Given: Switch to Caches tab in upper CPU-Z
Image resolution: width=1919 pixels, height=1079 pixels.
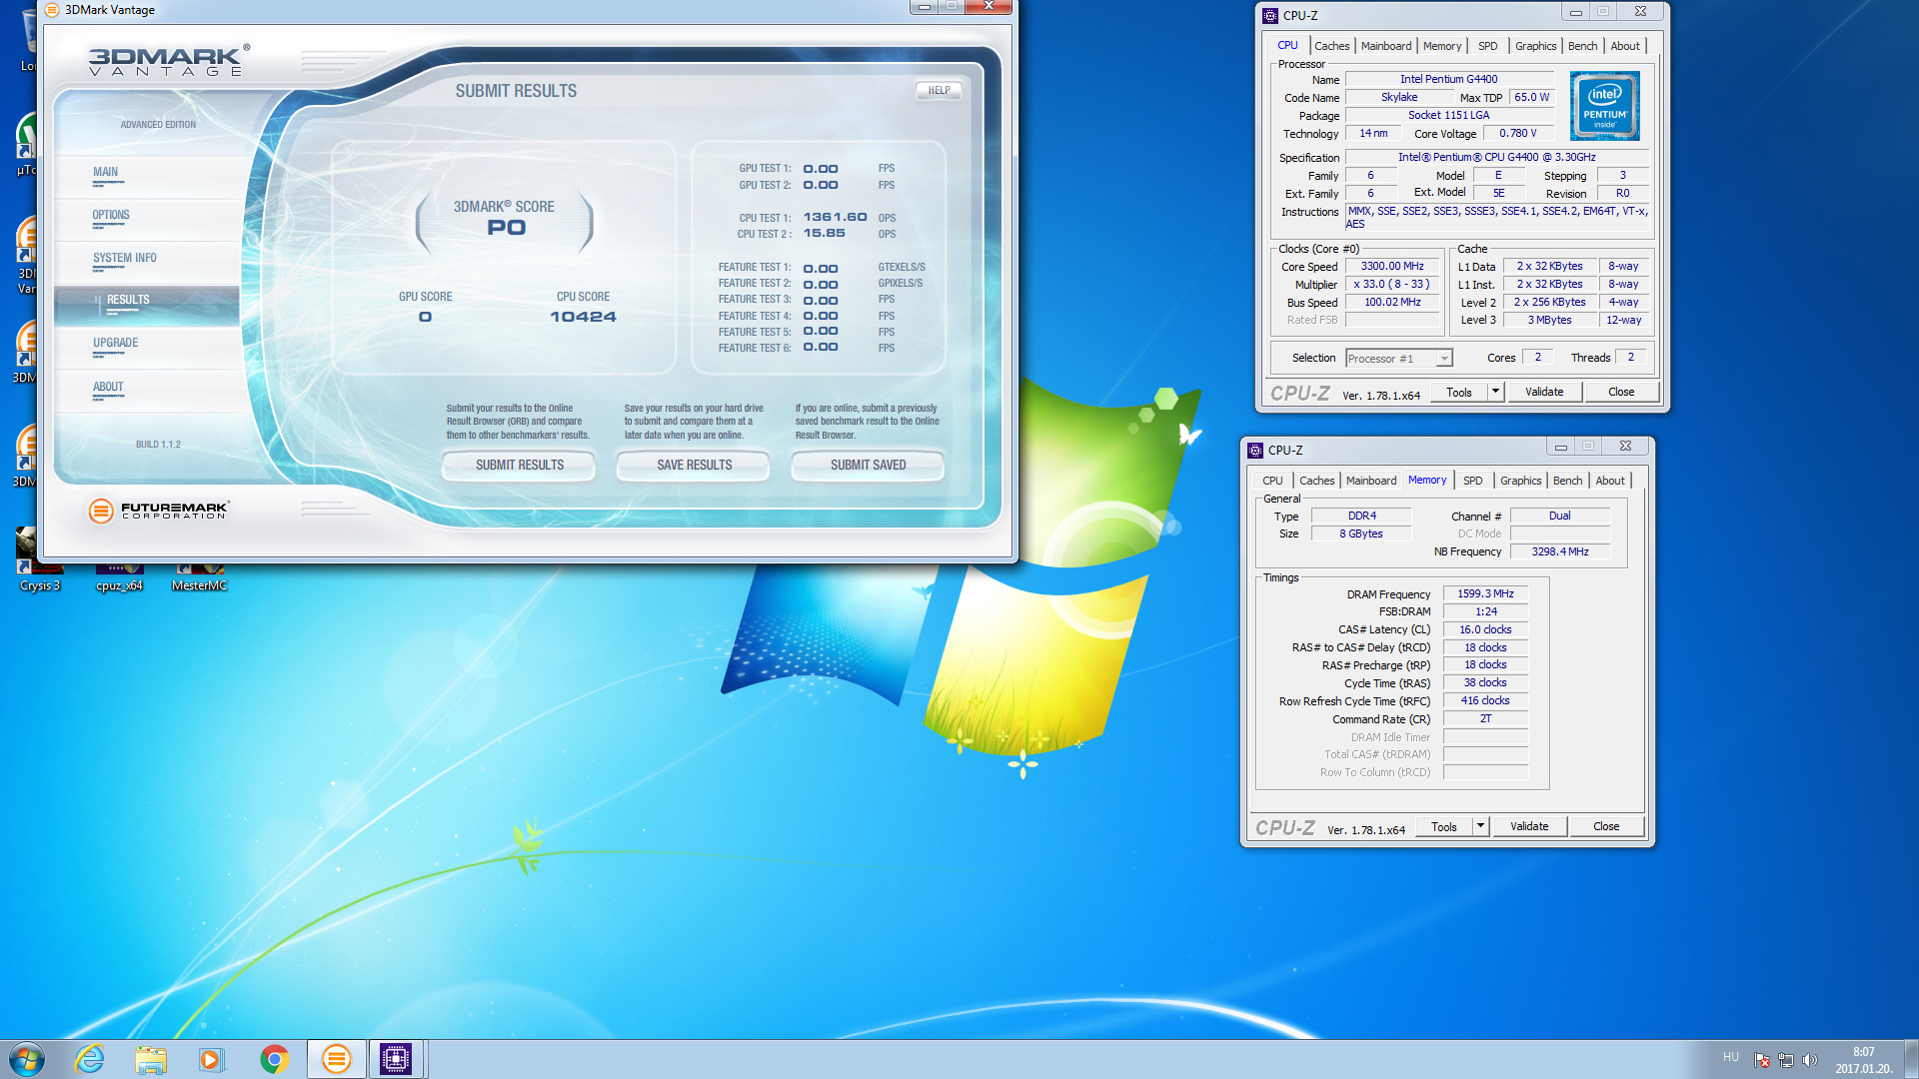Looking at the screenshot, I should click(1331, 46).
